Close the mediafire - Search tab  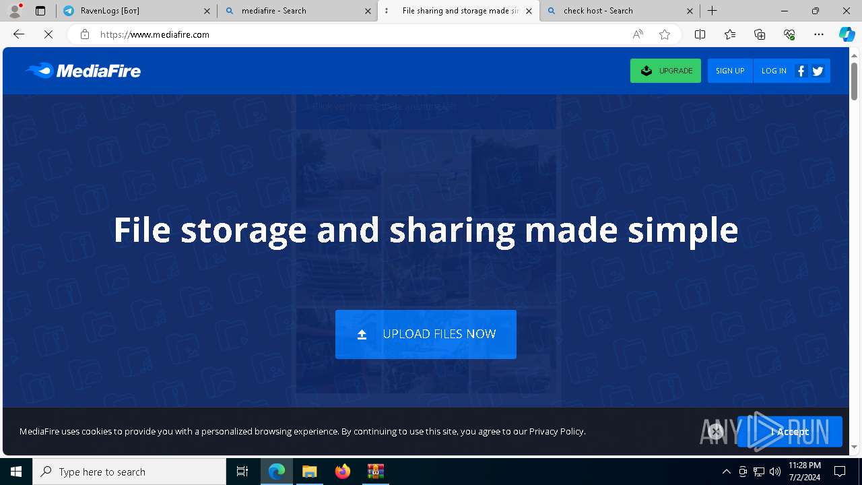(368, 11)
